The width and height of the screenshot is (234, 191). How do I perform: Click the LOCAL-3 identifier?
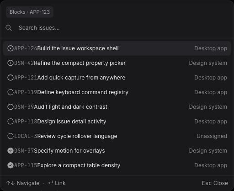tap(26, 136)
